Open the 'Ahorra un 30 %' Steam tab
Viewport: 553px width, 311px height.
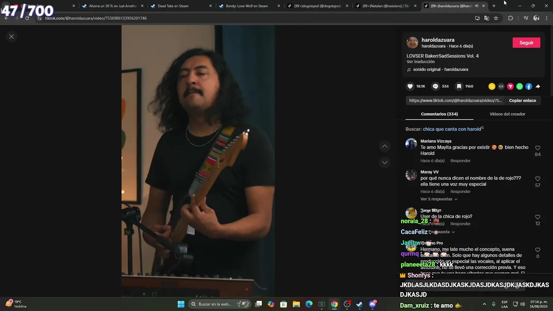pyautogui.click(x=112, y=6)
